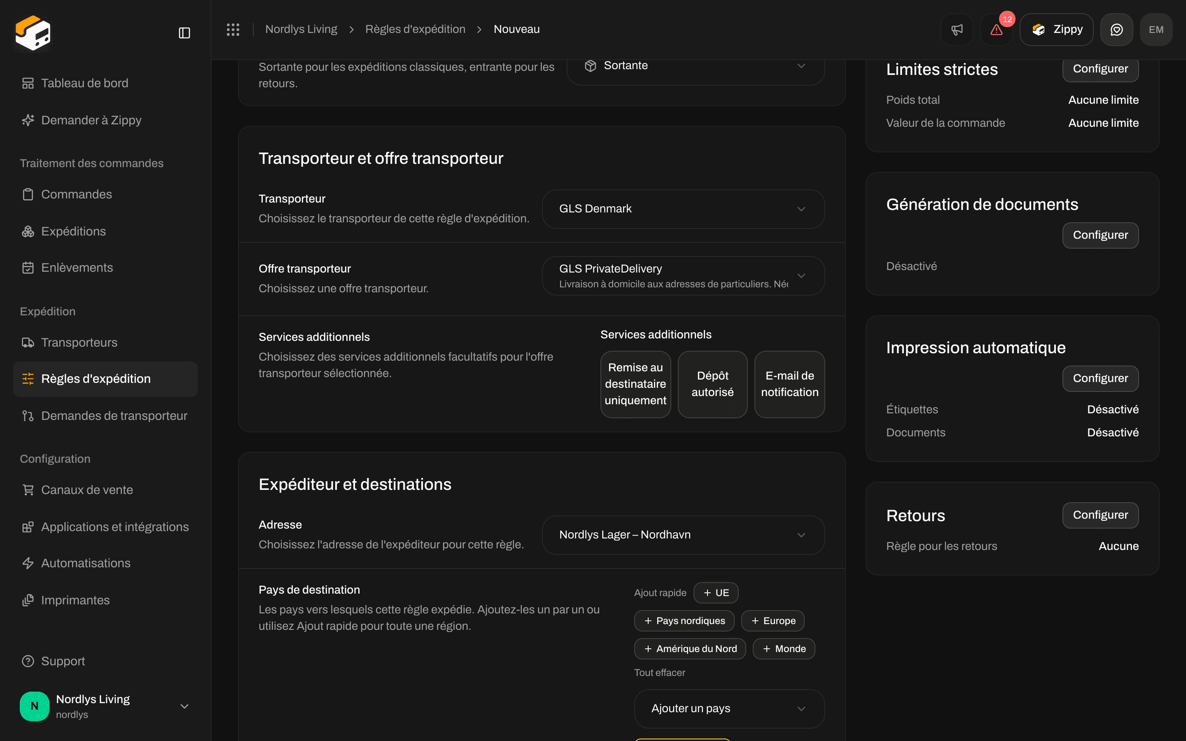Open Tableau de bord menu item
This screenshot has height=741, width=1186.
105,83
